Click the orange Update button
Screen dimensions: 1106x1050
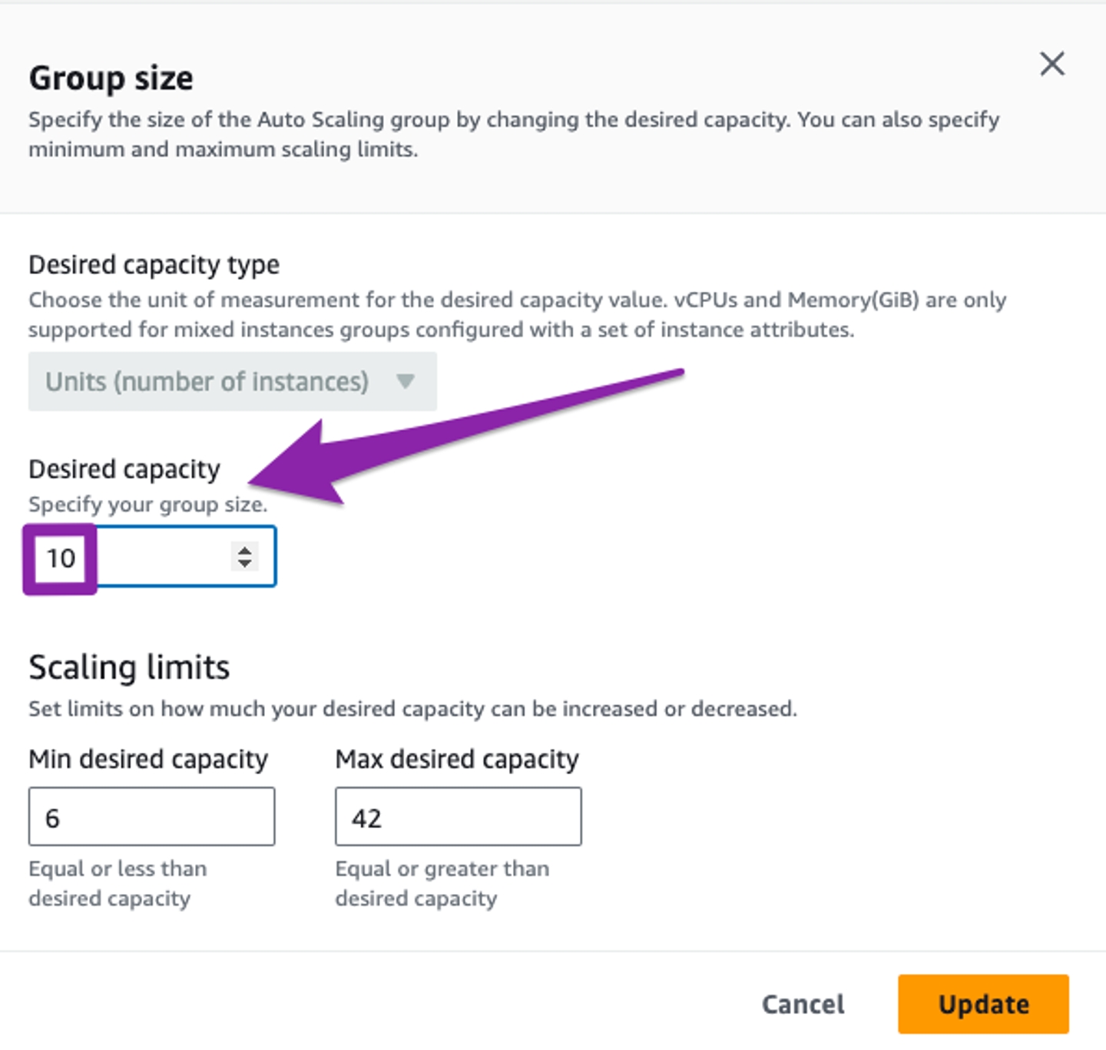[982, 1004]
